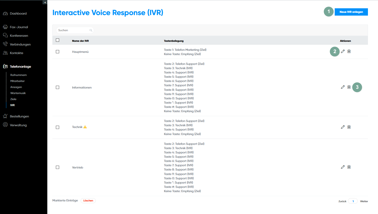This screenshot has height=214, width=378.
Task: Edit the Technik IVR entry
Action: [343, 127]
